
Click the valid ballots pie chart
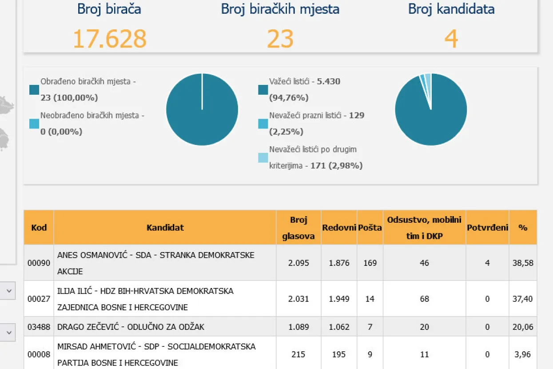tap(431, 109)
